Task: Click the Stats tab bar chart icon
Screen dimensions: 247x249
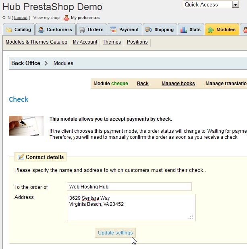Action: [184, 29]
